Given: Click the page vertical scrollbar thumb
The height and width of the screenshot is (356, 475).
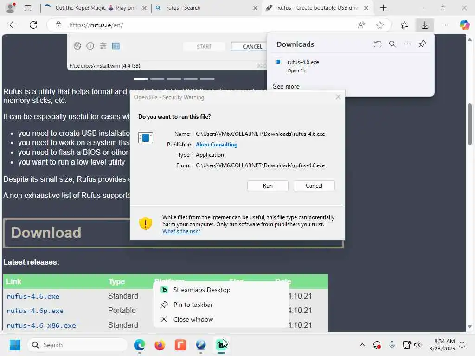Looking at the screenshot, I should 470,124.
